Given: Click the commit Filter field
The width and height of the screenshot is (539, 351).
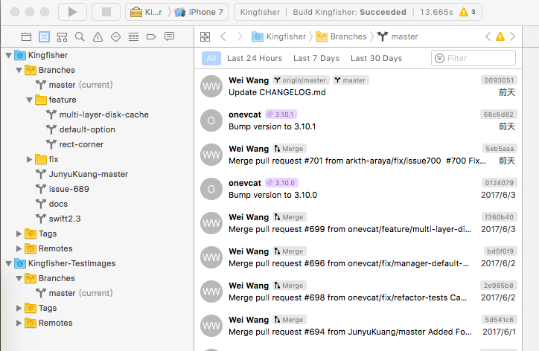Looking at the screenshot, I should (473, 58).
